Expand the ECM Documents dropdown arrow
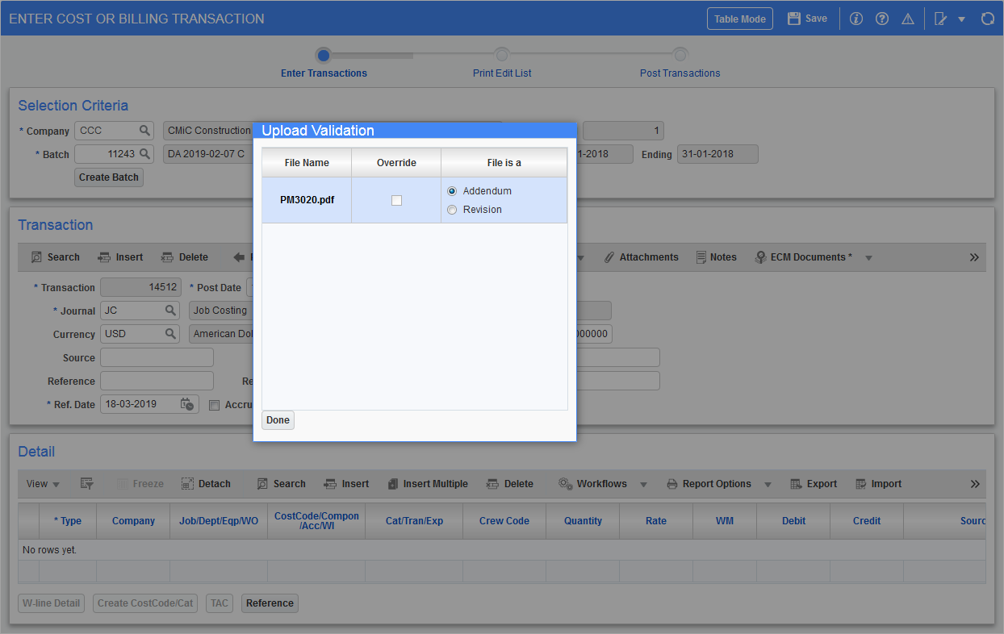The image size is (1004, 634). pos(868,258)
